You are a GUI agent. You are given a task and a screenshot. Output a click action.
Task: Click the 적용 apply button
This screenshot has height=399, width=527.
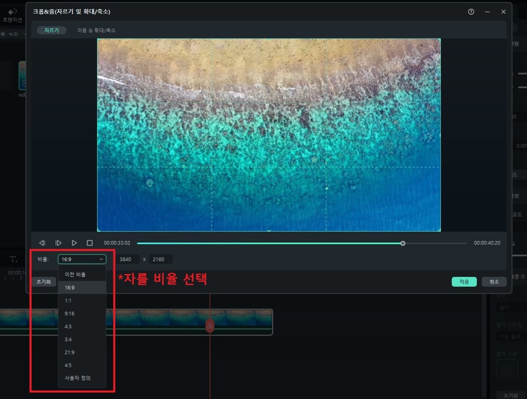point(464,282)
